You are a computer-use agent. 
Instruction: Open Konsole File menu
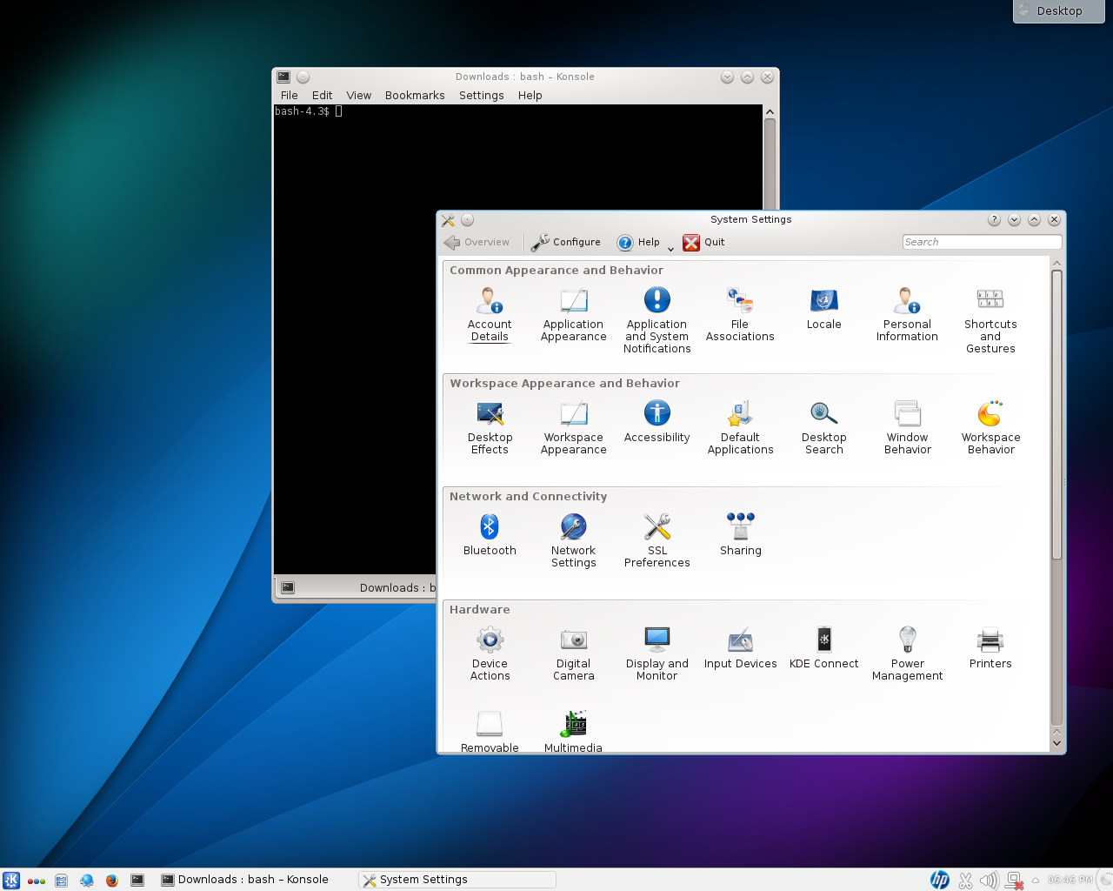click(x=290, y=96)
